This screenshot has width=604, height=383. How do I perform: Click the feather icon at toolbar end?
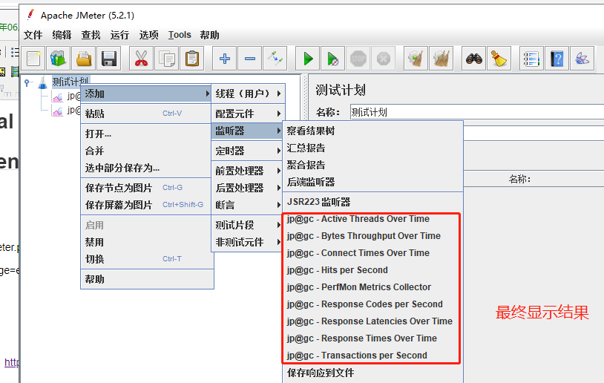point(582,59)
